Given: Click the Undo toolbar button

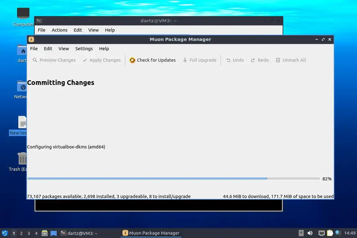Looking at the screenshot, I should point(235,60).
